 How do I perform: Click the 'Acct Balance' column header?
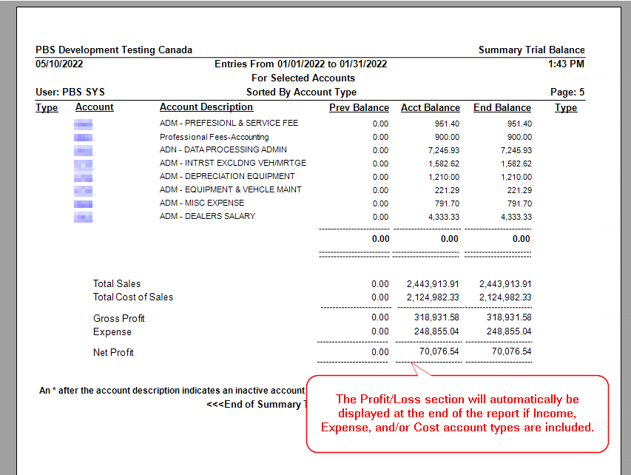[x=431, y=108]
